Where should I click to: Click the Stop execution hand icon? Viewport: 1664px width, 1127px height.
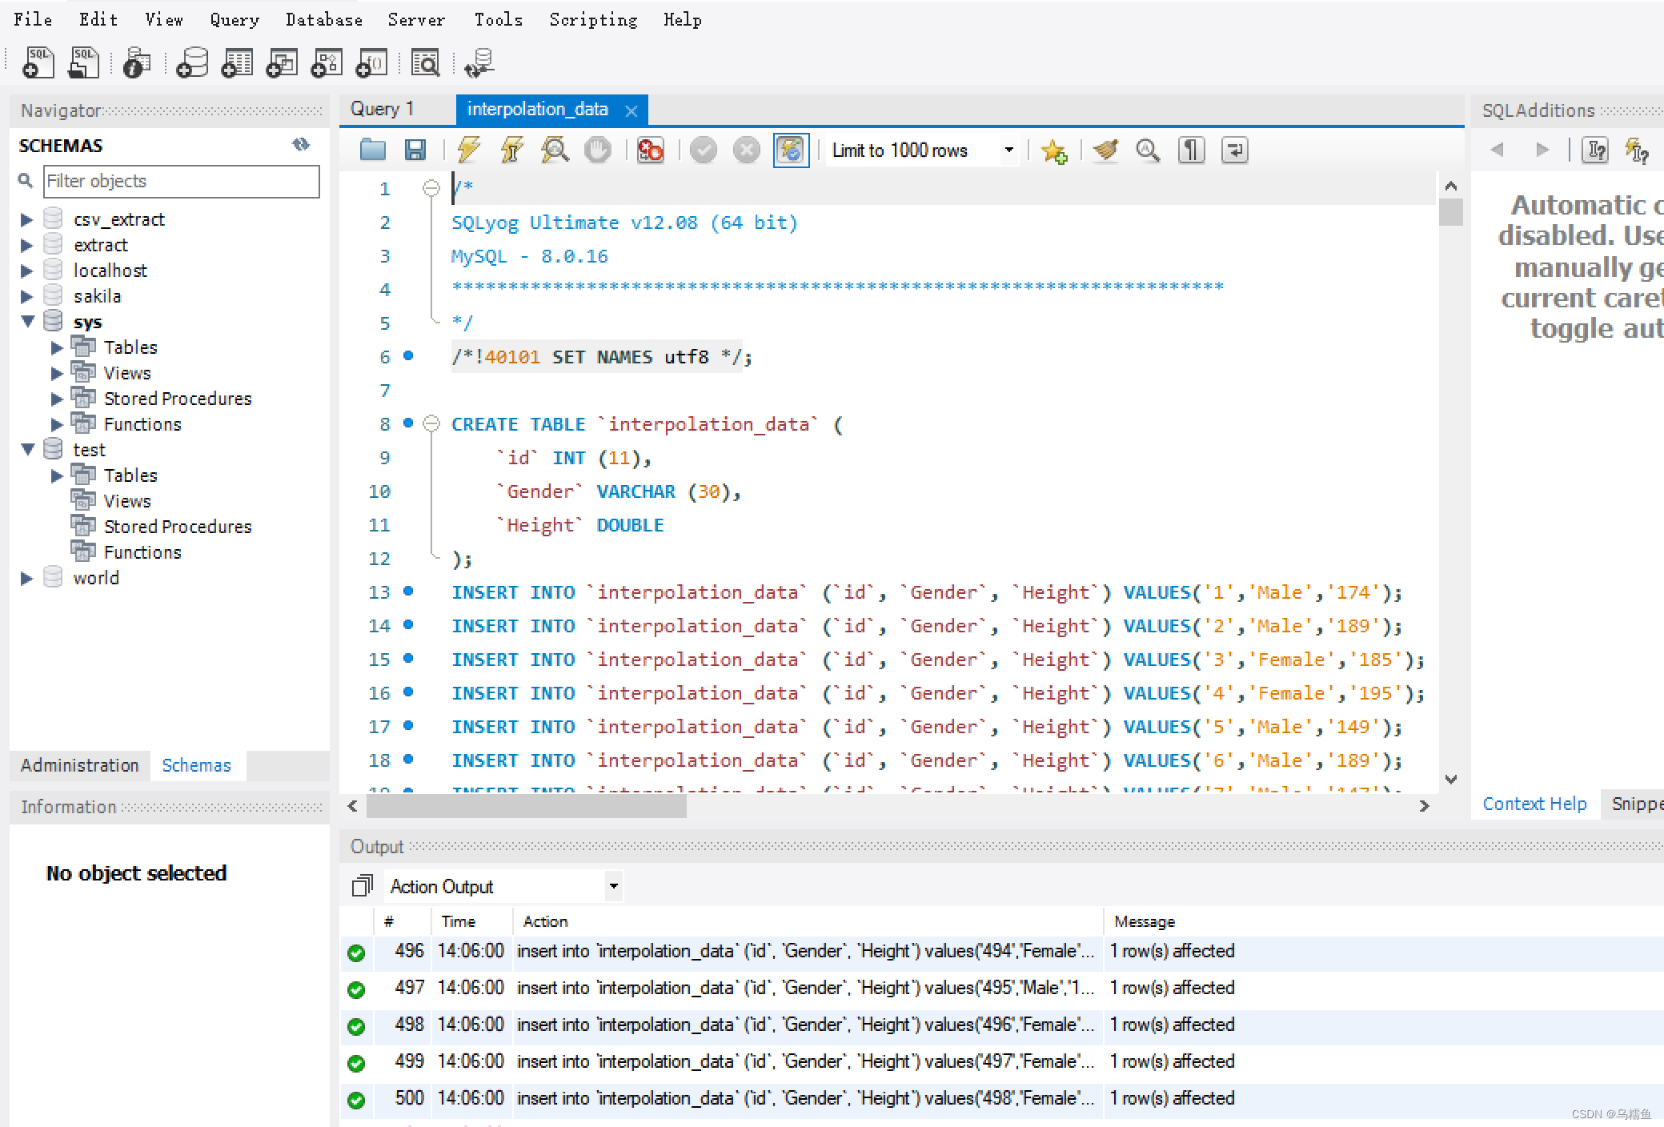point(597,150)
